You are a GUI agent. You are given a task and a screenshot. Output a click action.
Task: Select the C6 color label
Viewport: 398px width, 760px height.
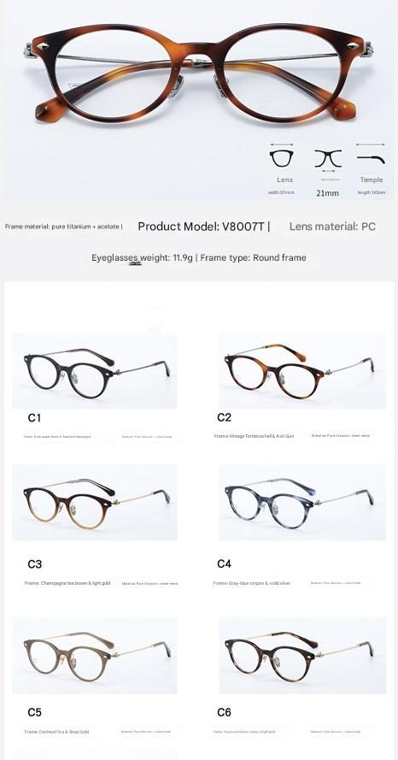point(224,712)
